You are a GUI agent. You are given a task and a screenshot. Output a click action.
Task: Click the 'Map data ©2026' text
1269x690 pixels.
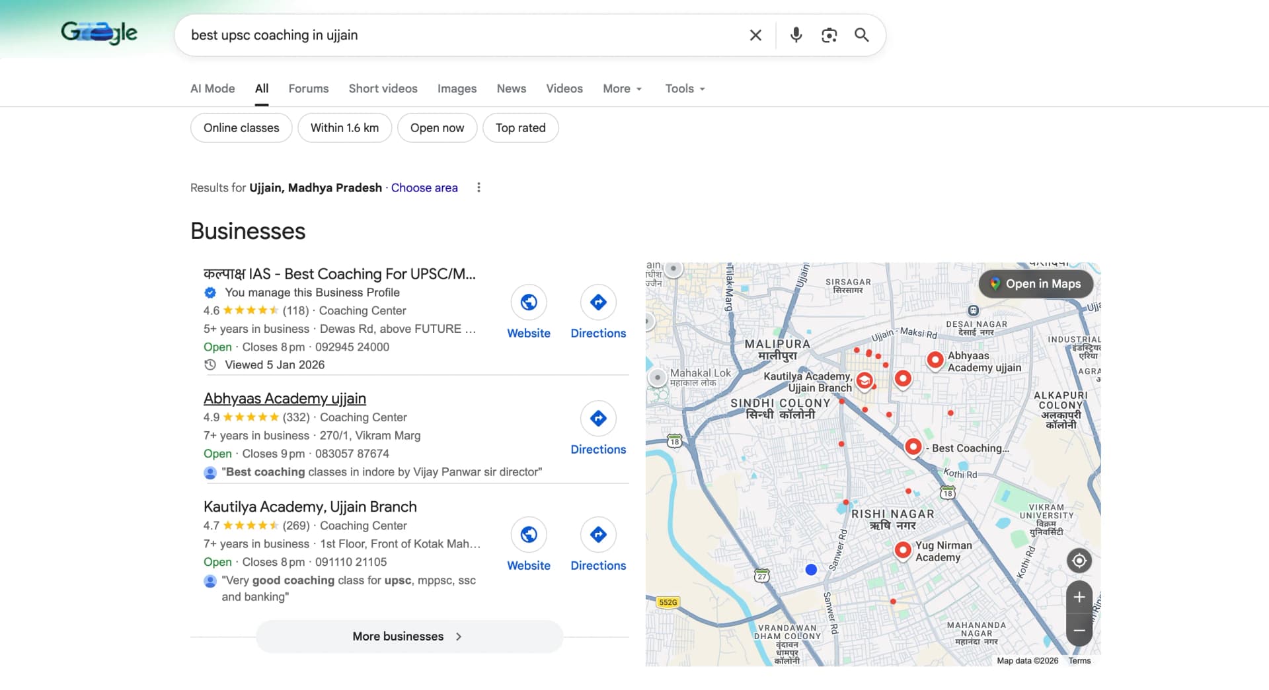tap(1027, 660)
